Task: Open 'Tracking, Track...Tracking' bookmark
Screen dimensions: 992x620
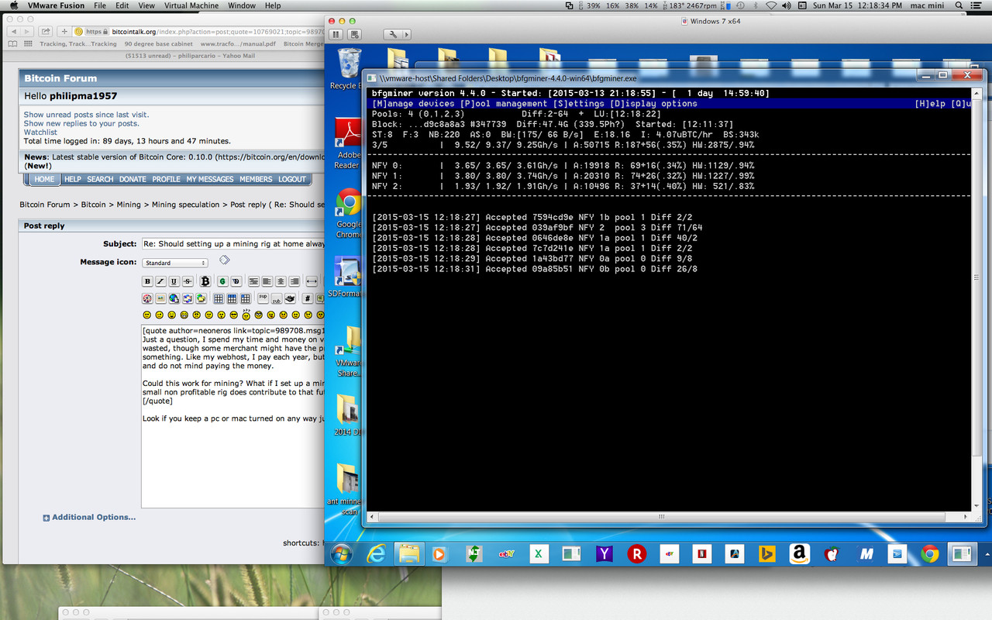Action: pyautogui.click(x=78, y=44)
